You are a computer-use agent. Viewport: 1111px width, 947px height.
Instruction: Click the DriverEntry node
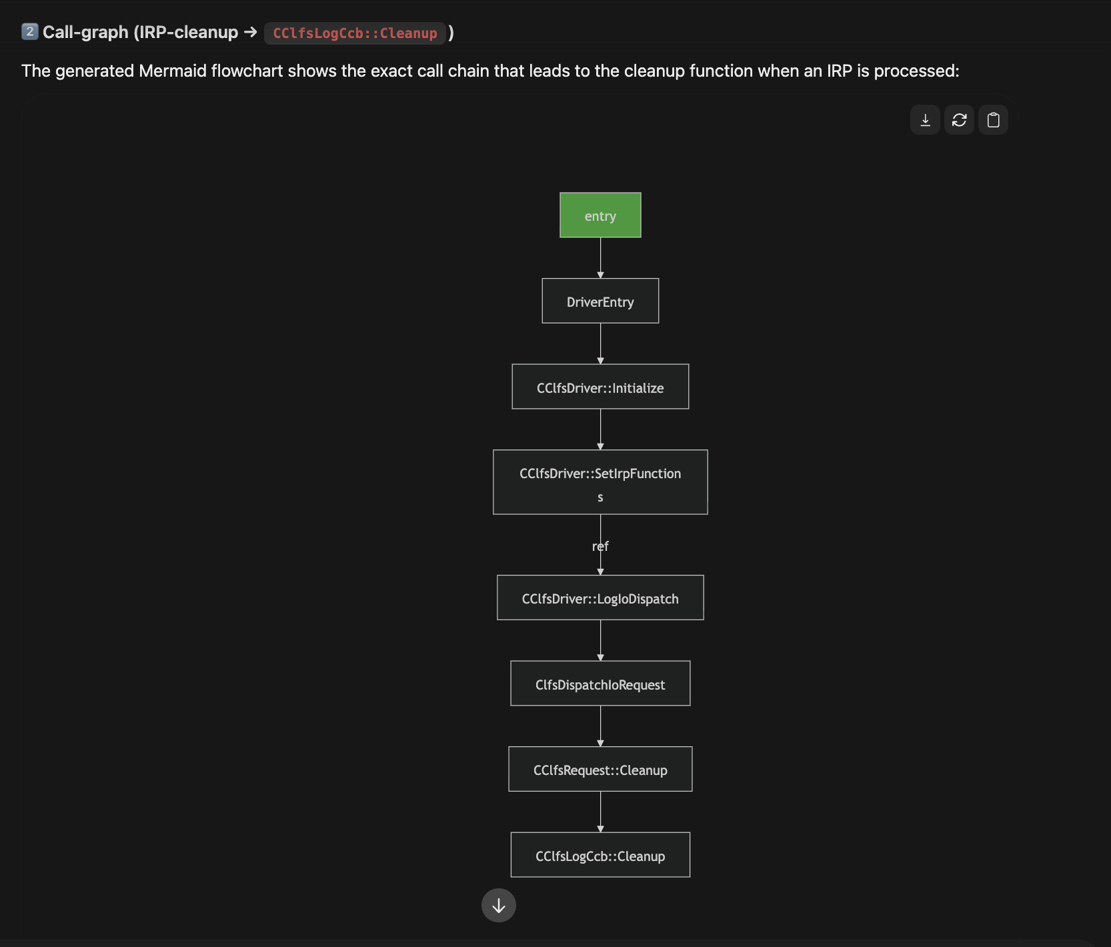coord(600,301)
